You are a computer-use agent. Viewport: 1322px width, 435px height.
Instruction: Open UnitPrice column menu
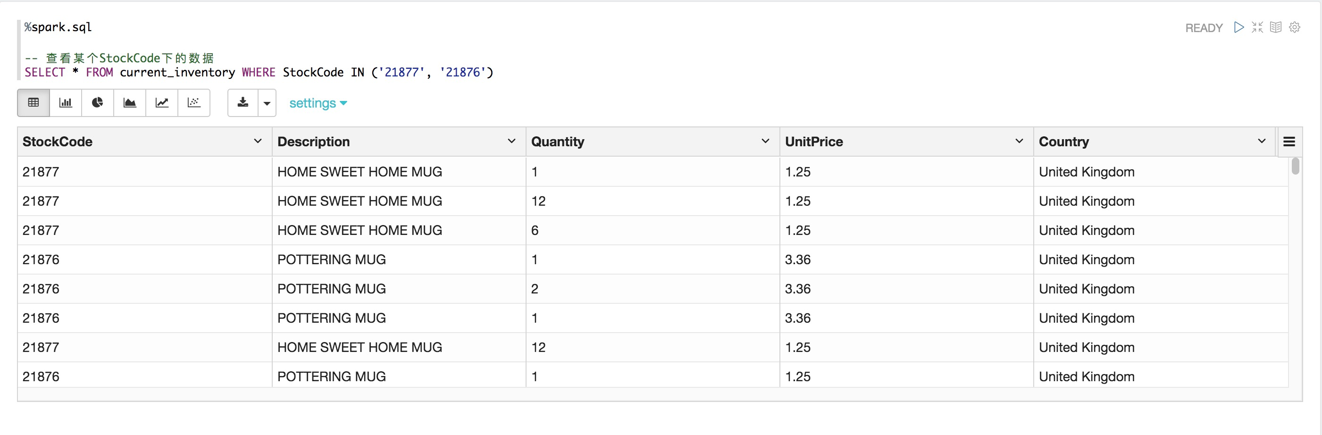[x=1019, y=141]
